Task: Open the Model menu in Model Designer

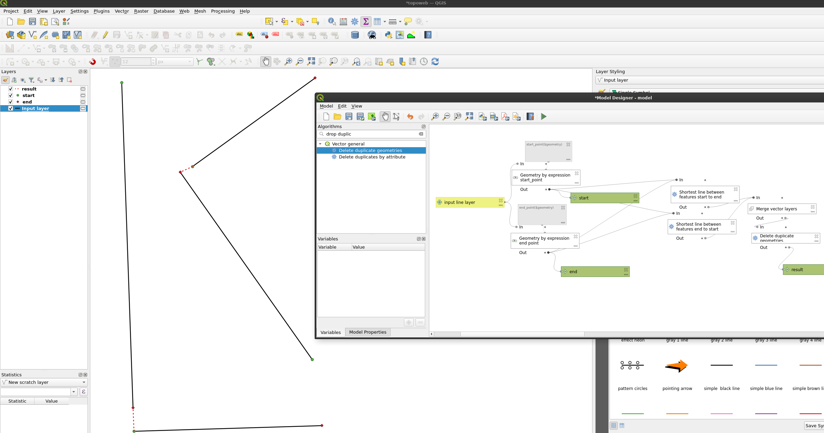Action: pyautogui.click(x=326, y=106)
